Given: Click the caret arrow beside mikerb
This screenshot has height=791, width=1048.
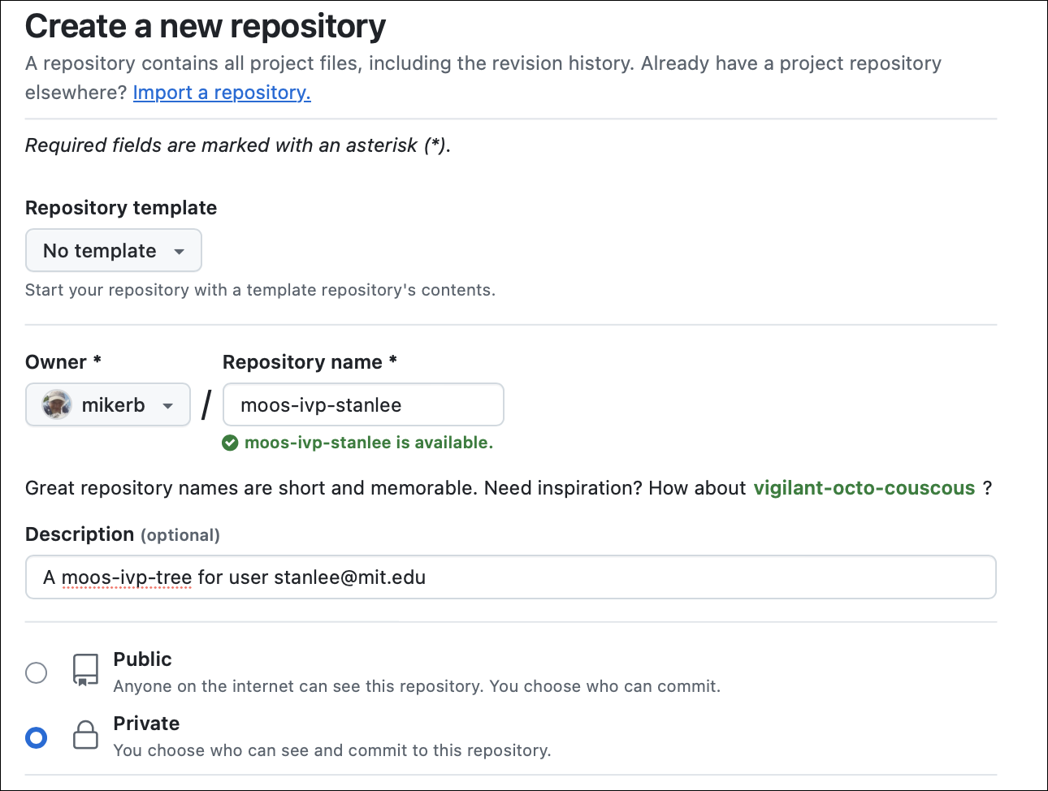Looking at the screenshot, I should (x=168, y=406).
